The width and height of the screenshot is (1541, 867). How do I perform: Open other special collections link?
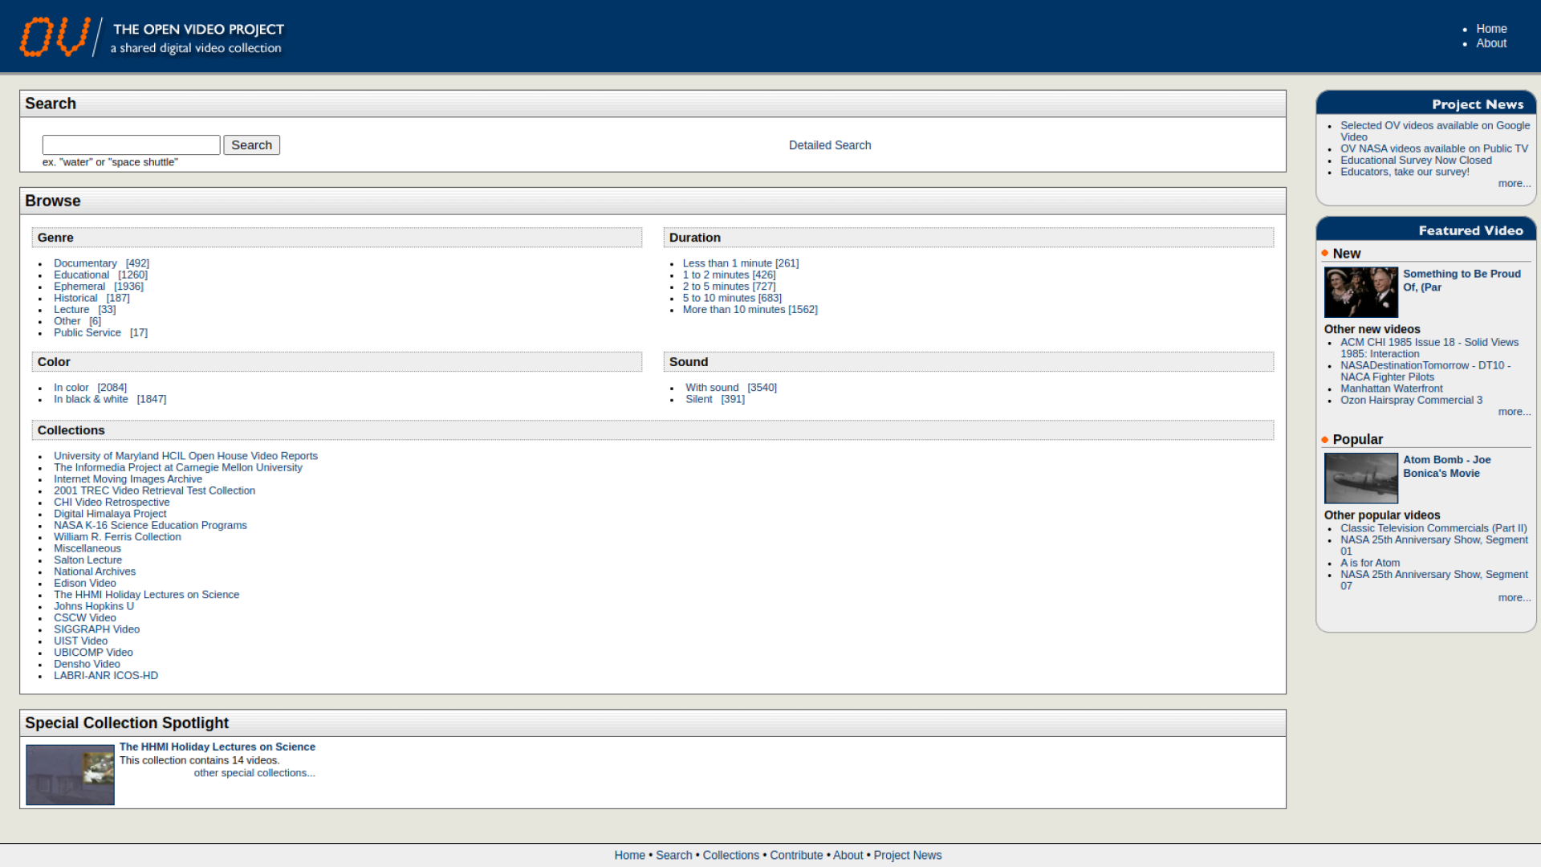[x=254, y=773]
